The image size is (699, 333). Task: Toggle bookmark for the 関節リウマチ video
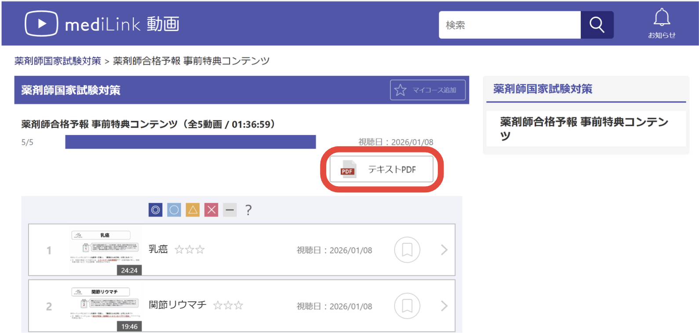(407, 306)
